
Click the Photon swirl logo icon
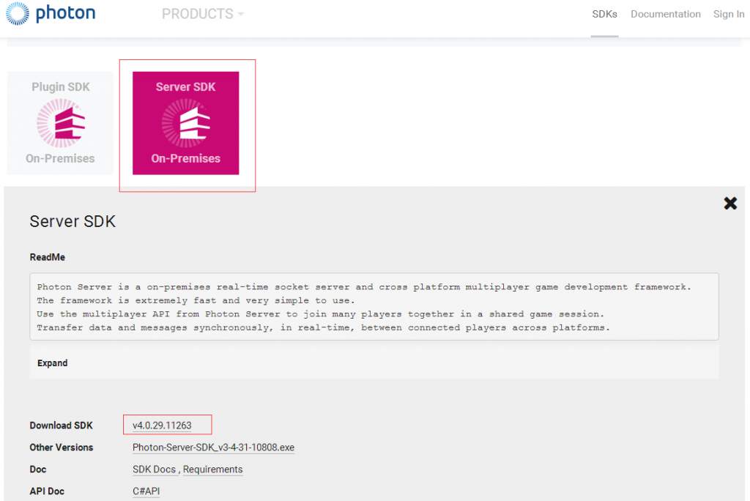click(x=18, y=14)
